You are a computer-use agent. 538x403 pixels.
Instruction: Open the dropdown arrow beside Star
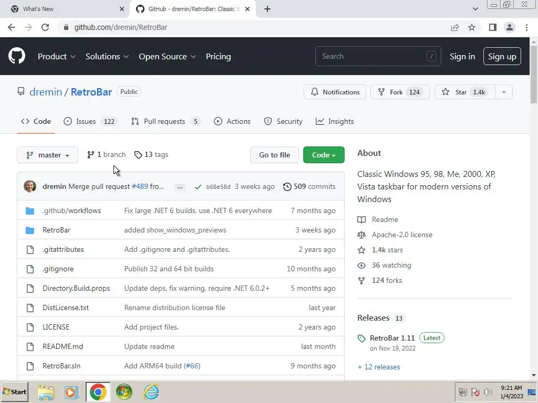coord(504,92)
